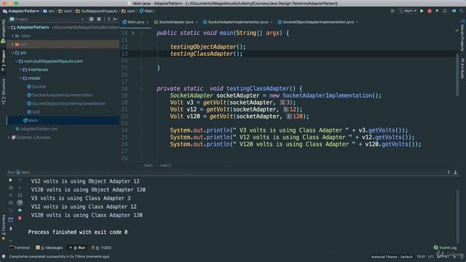This screenshot has width=466, height=262.
Task: Open Project view selector dropdown arrow
Action: tap(82, 19)
